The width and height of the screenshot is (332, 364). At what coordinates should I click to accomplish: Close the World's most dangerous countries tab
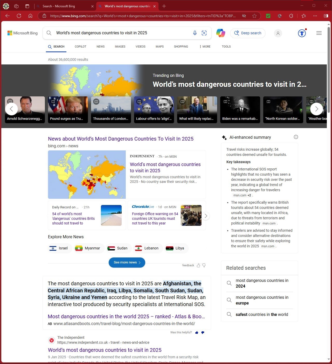pyautogui.click(x=154, y=6)
